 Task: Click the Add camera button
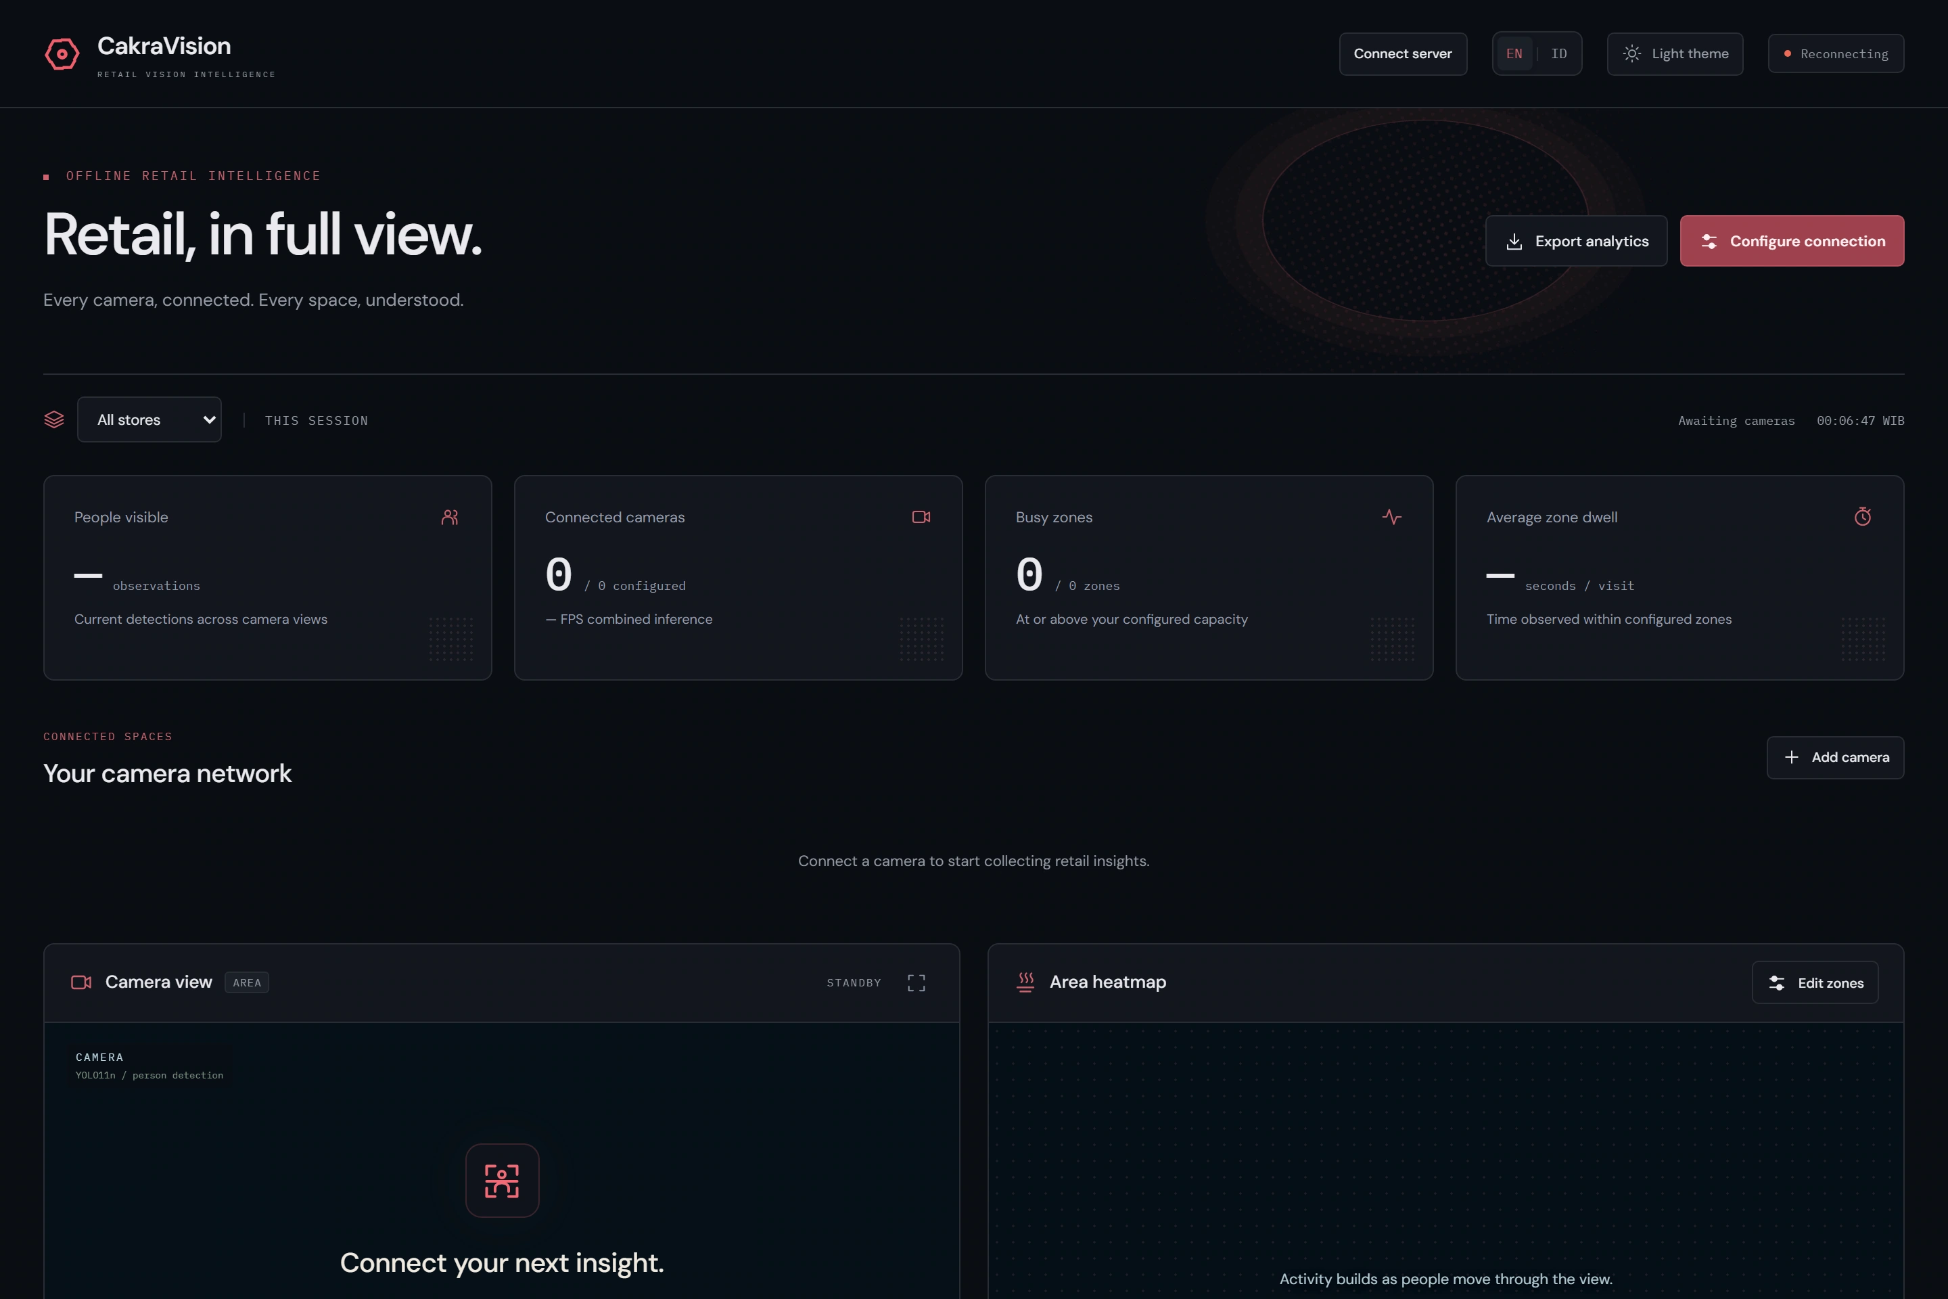[1834, 758]
